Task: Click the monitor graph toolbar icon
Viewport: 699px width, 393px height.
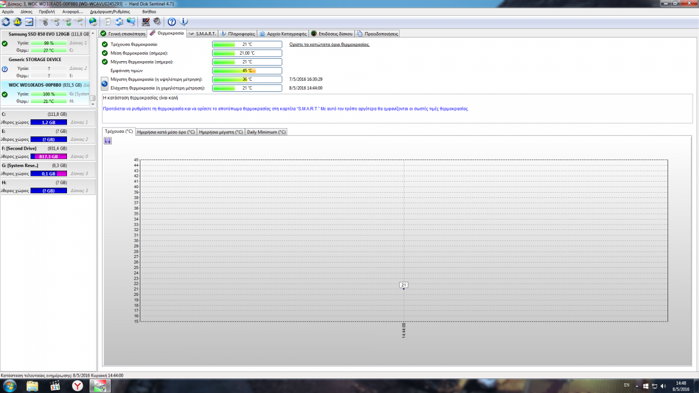Action: click(146, 22)
